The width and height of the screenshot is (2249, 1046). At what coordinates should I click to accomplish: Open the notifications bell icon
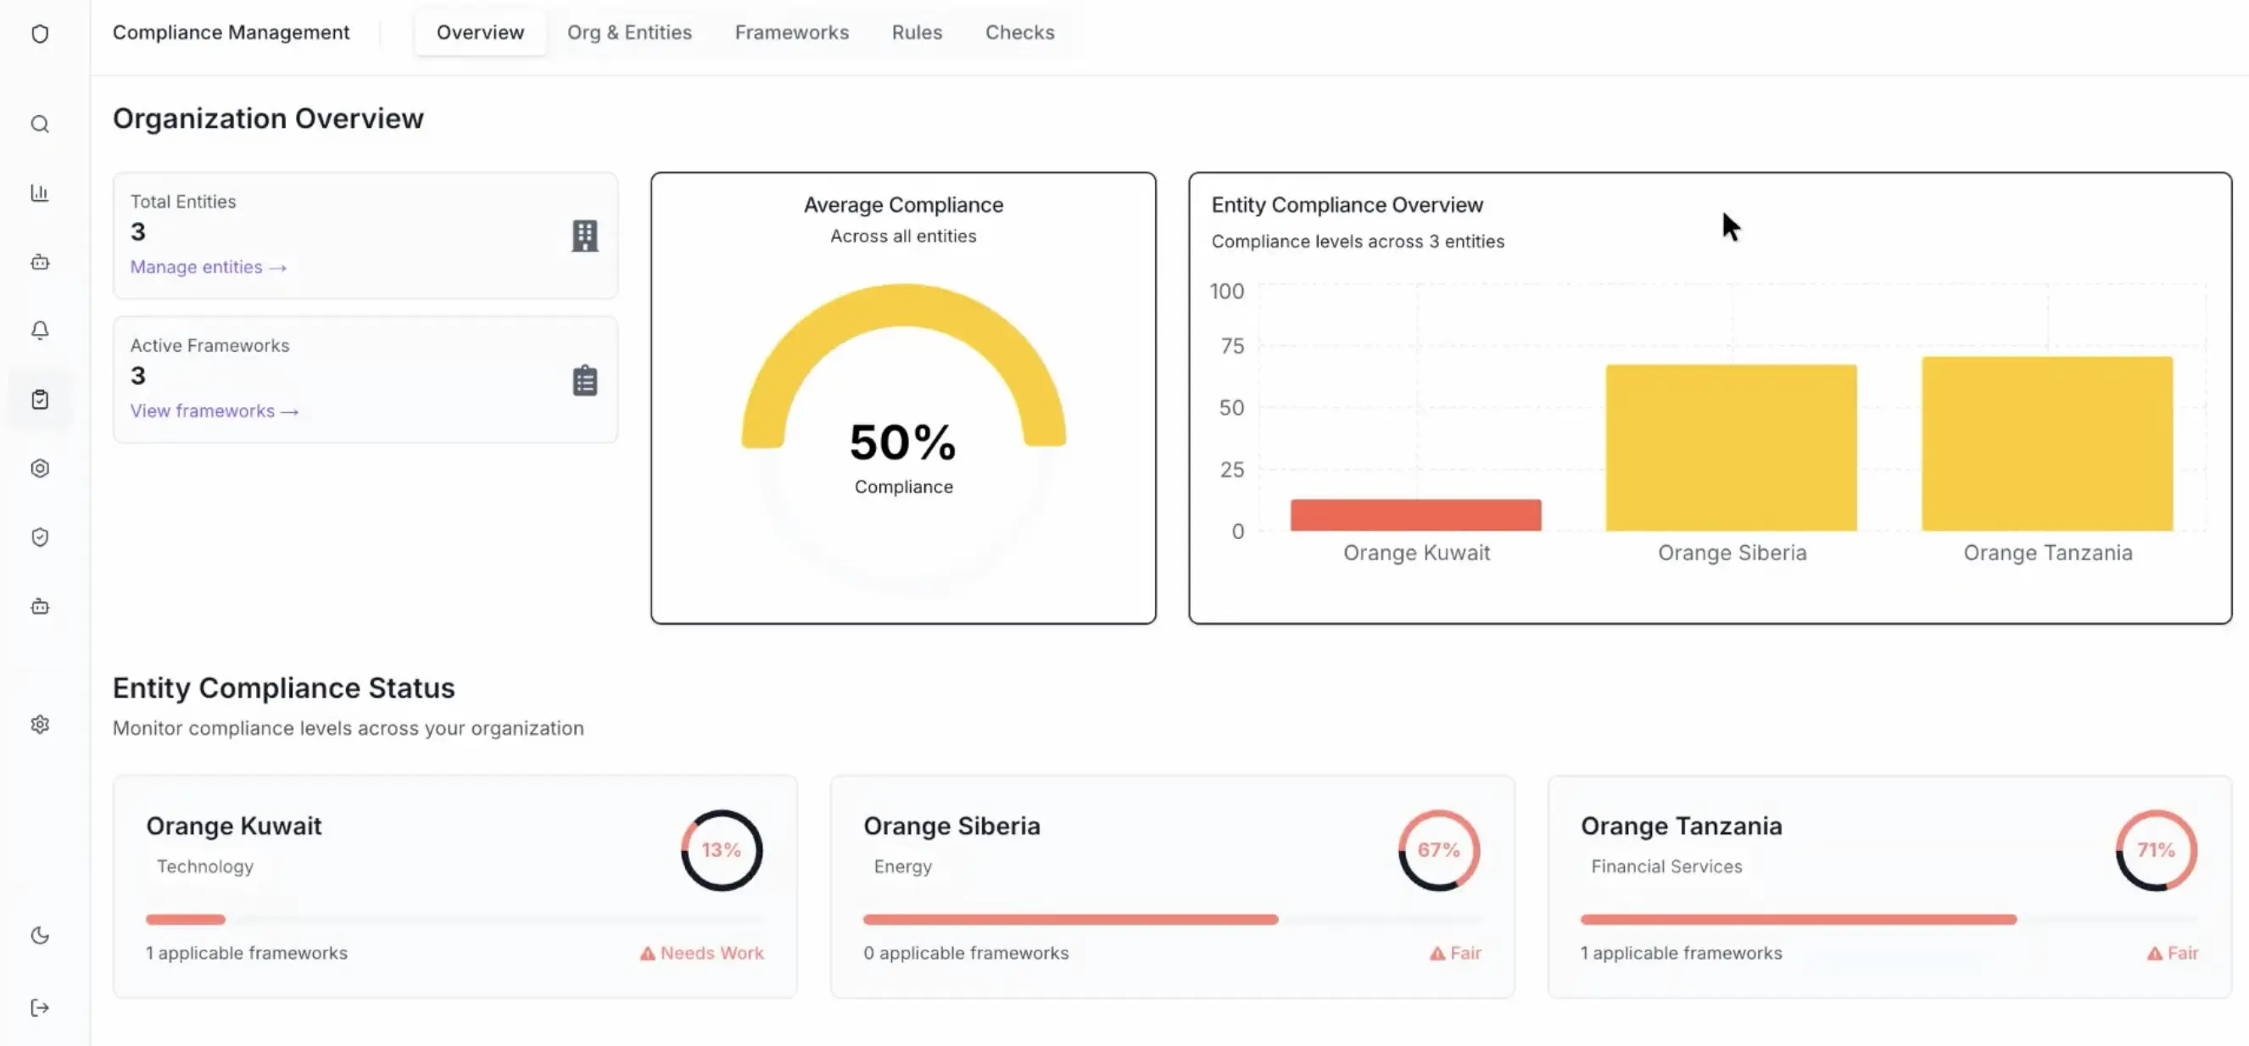(39, 330)
